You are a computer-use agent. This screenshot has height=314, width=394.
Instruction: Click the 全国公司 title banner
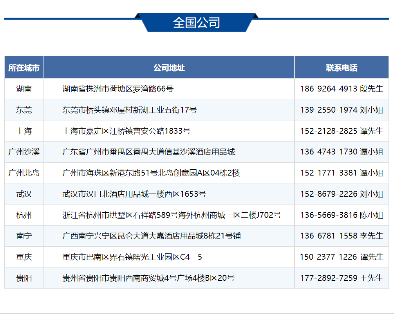[x=197, y=23]
